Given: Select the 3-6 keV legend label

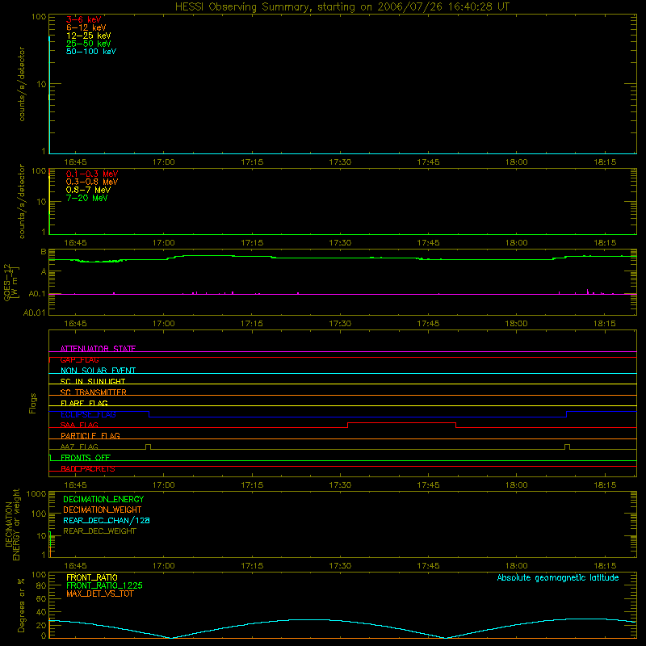Looking at the screenshot, I should (x=84, y=19).
